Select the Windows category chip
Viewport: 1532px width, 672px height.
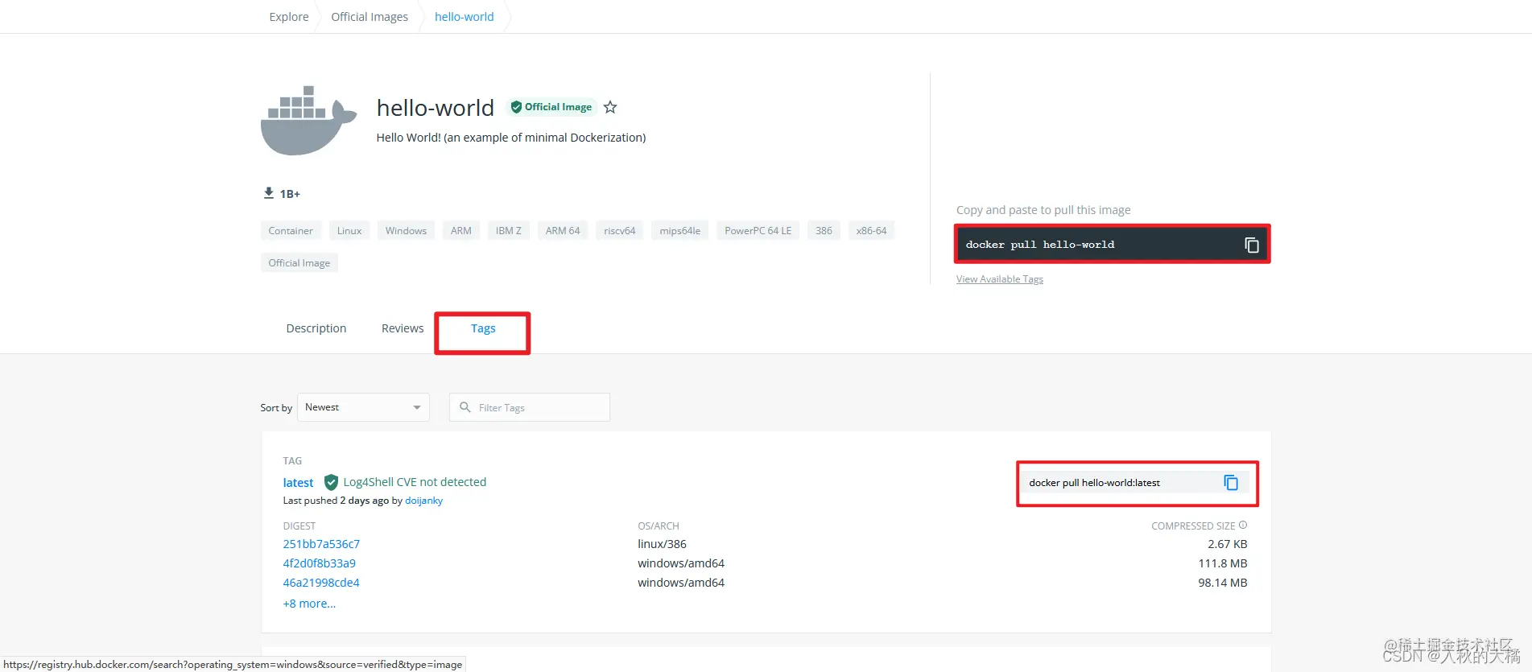click(406, 231)
